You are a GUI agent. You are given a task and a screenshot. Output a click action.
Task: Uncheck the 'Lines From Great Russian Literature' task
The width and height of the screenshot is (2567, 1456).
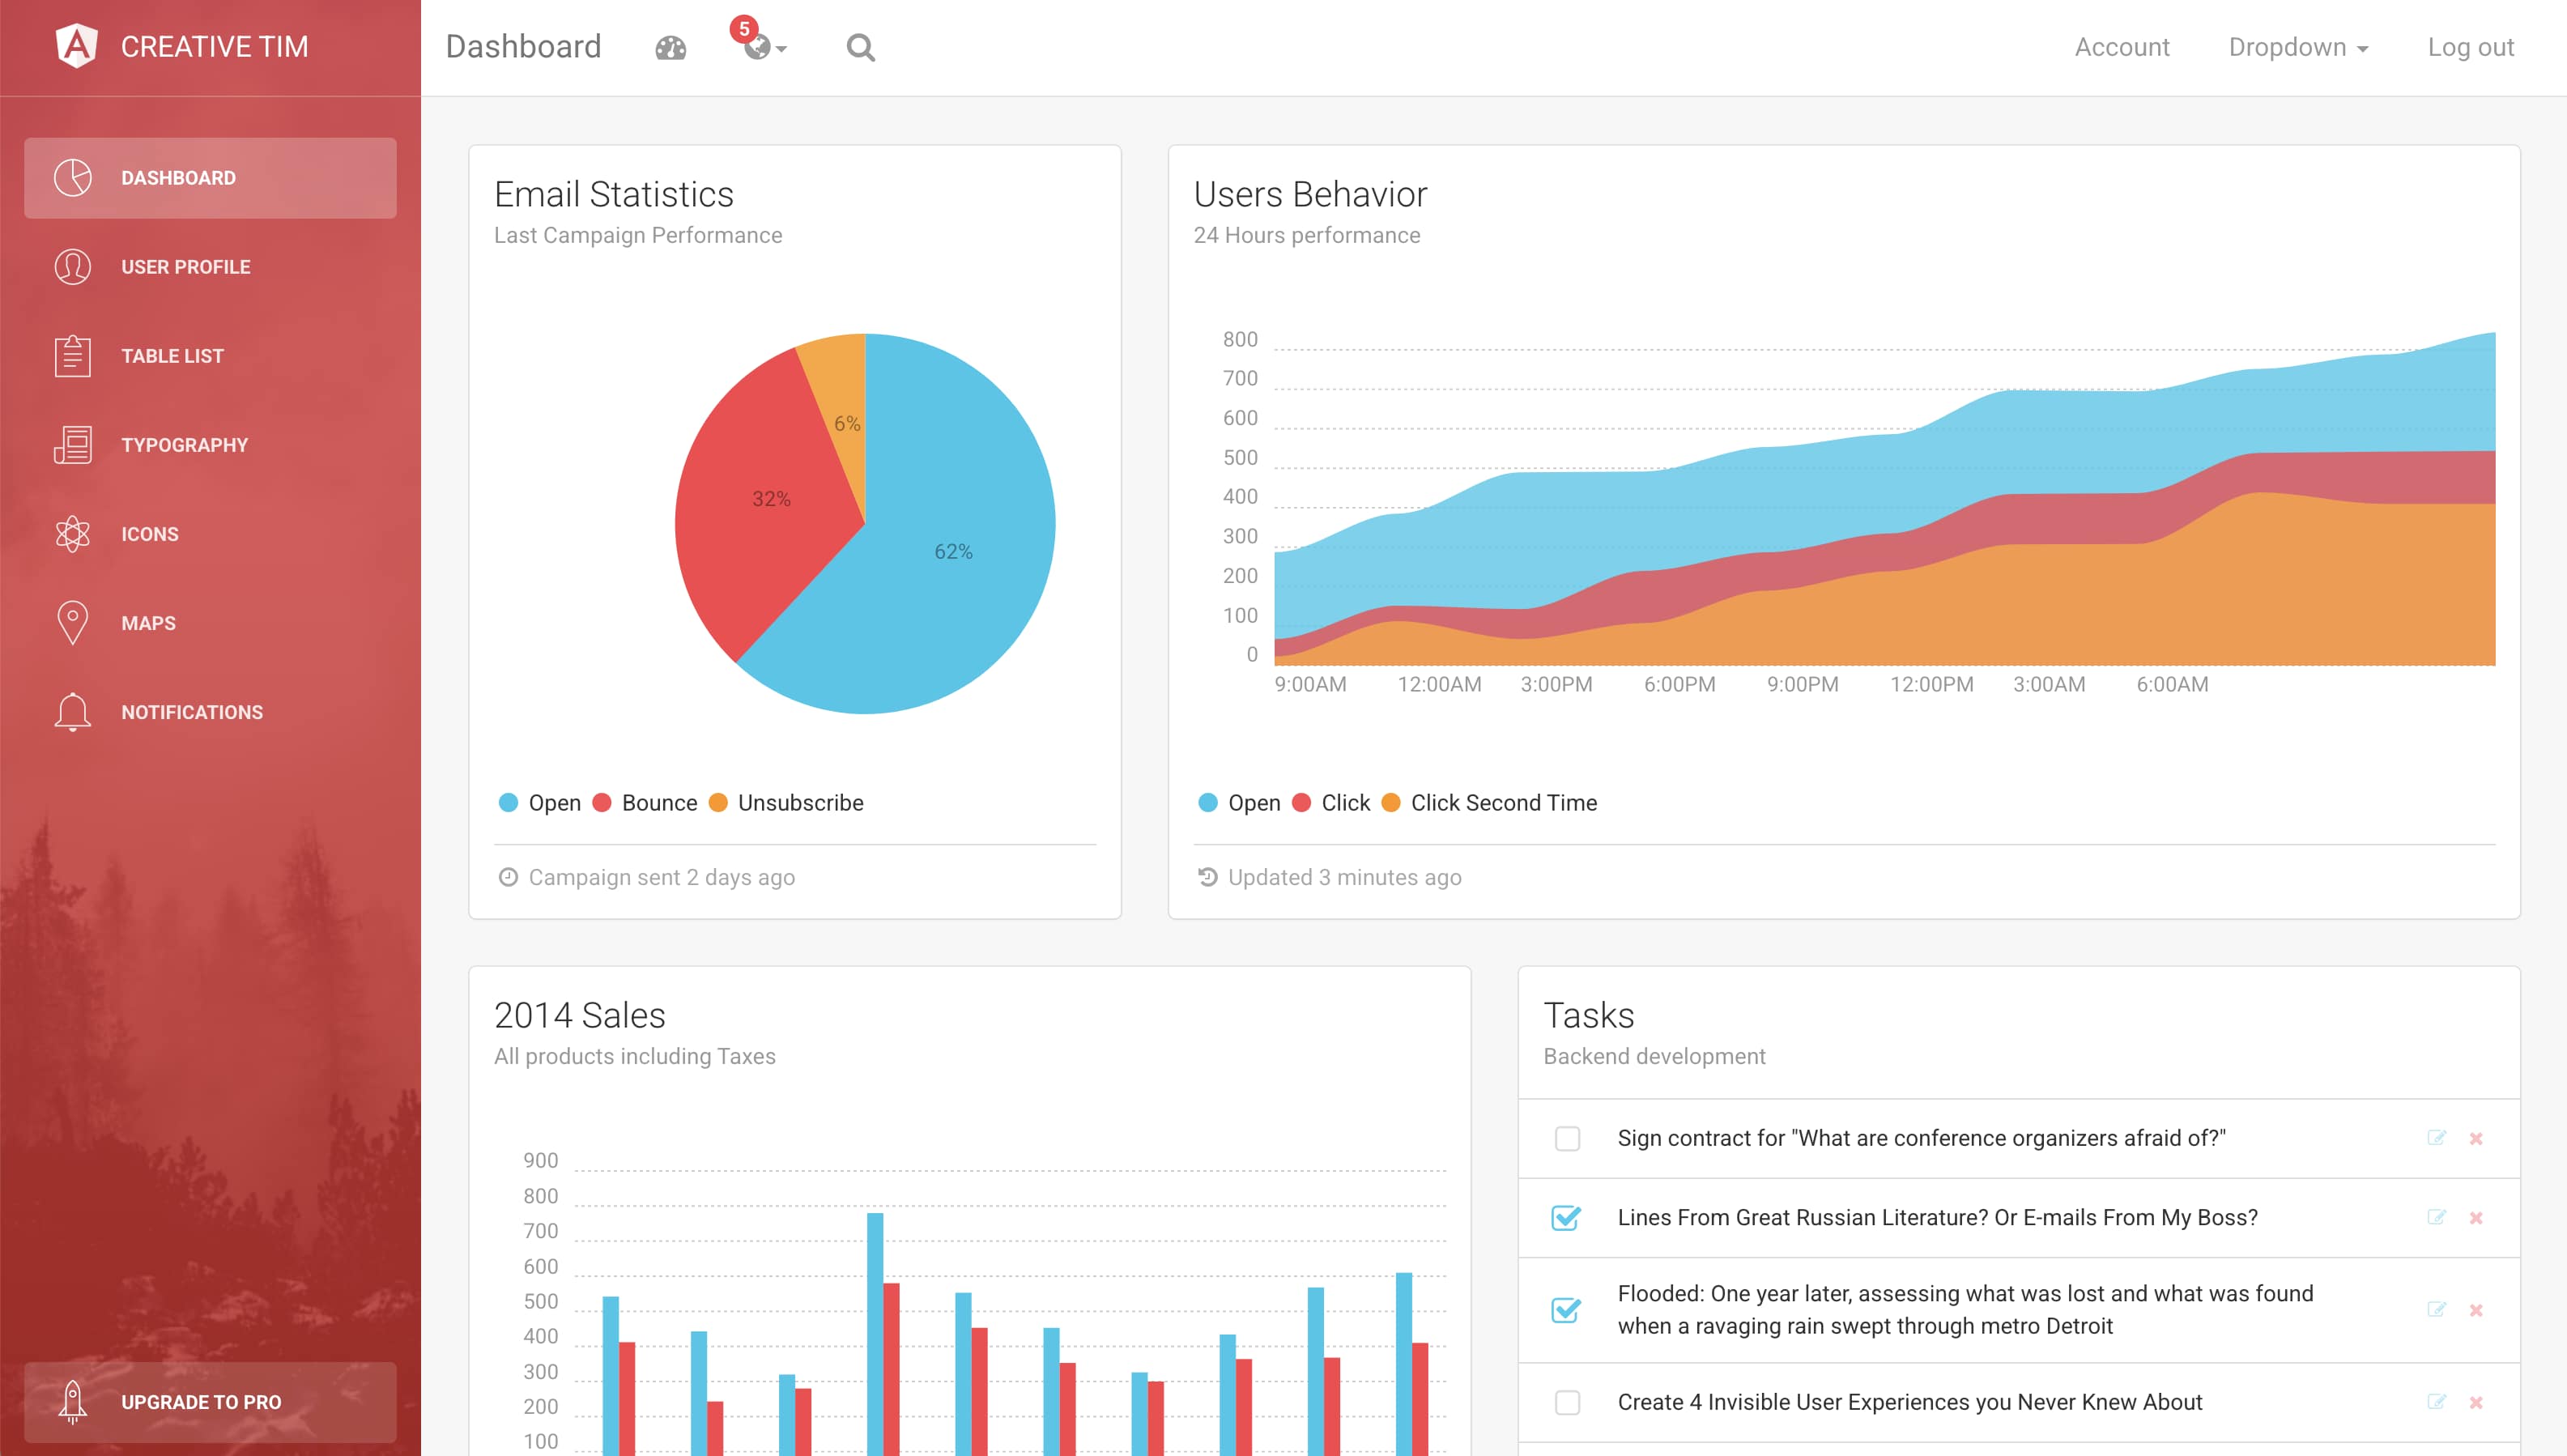pyautogui.click(x=1566, y=1218)
